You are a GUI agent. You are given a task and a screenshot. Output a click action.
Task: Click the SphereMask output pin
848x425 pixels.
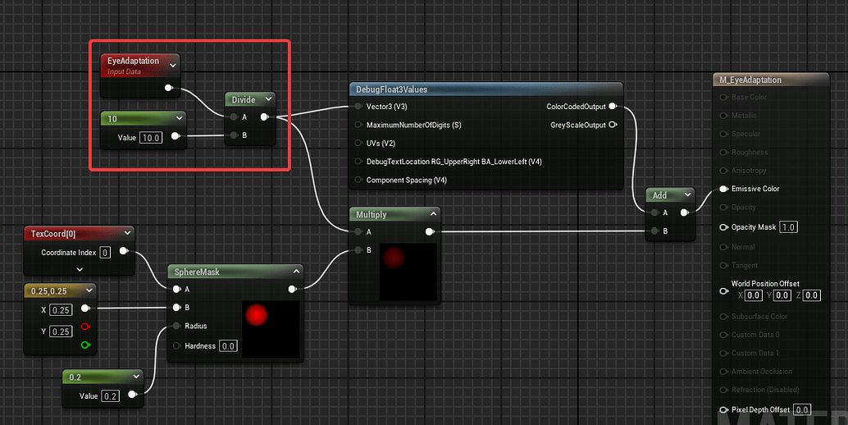292,290
